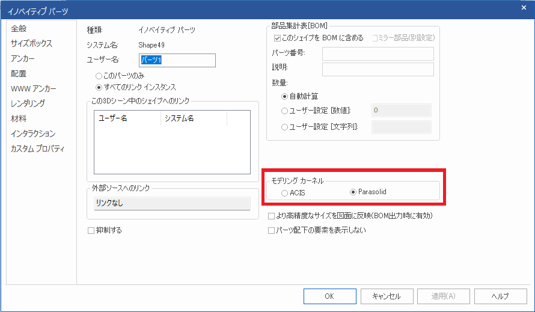Screen dimensions: 535x312
Task: Open help with the ヘルプ button
Action: tap(501, 296)
